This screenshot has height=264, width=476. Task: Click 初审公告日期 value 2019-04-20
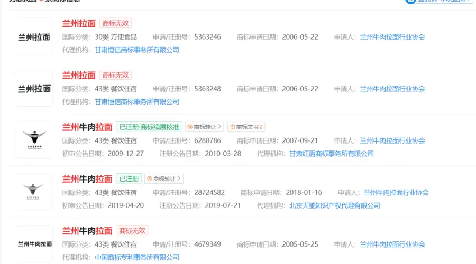(126, 205)
